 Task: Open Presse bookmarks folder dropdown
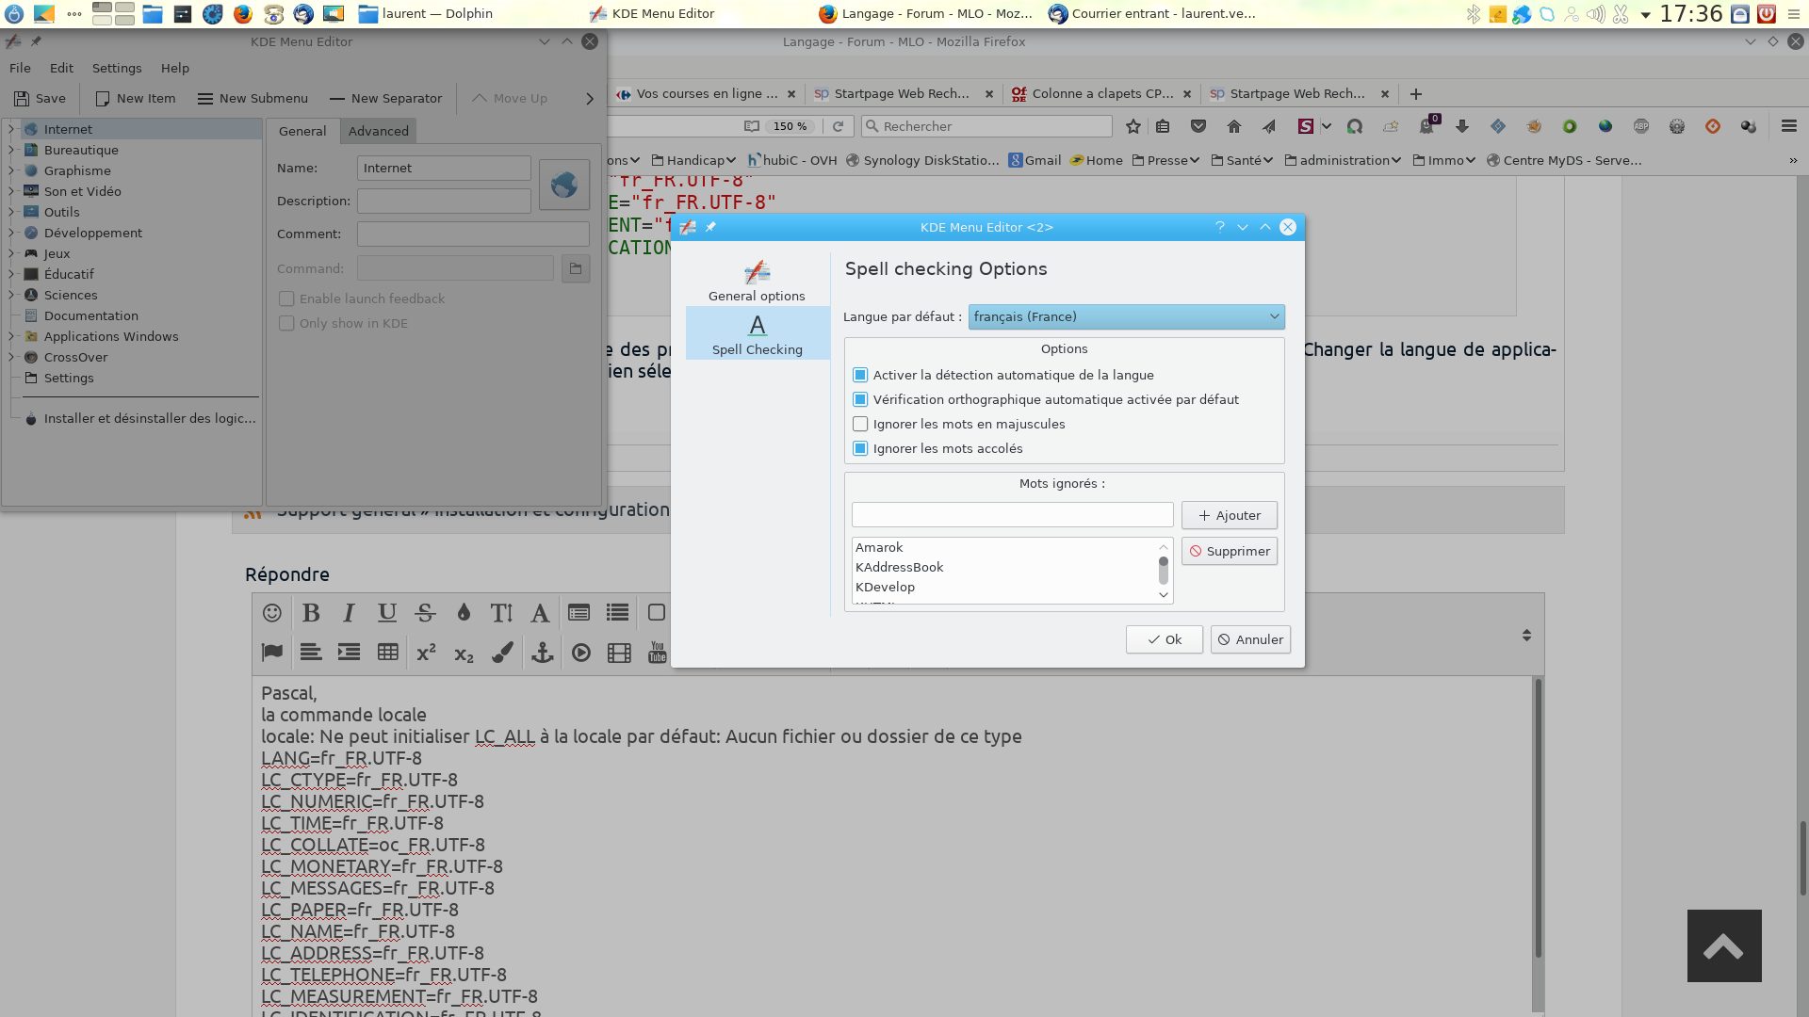pos(1165,160)
